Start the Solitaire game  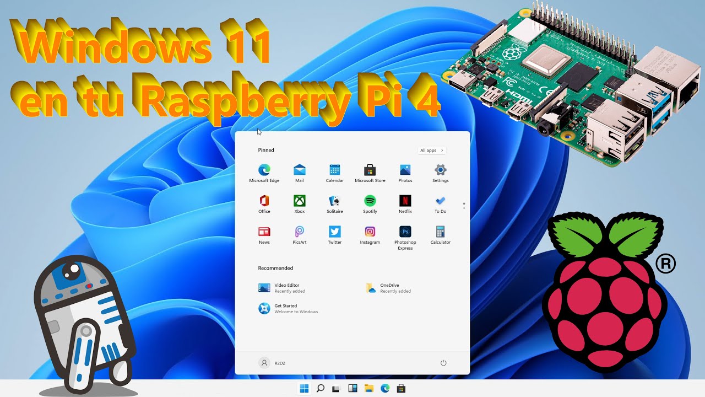click(x=335, y=204)
